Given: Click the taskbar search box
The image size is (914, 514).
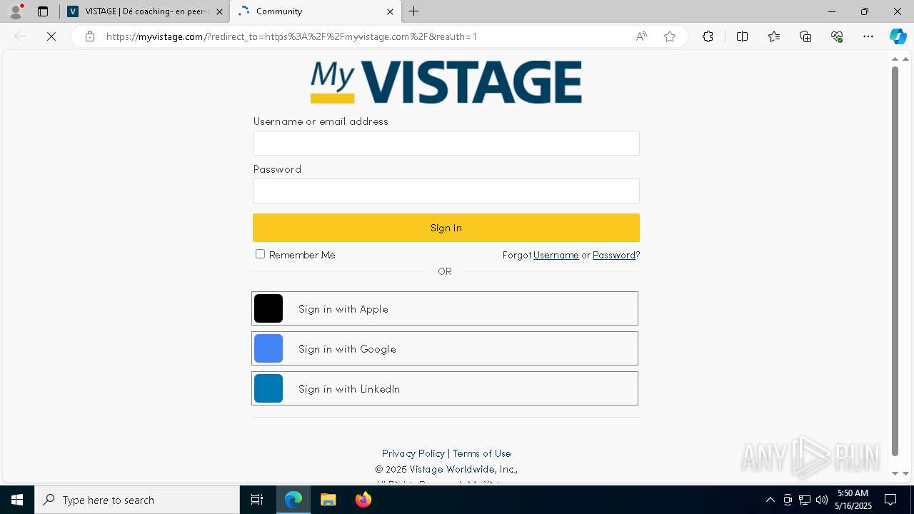Looking at the screenshot, I should 137,500.
